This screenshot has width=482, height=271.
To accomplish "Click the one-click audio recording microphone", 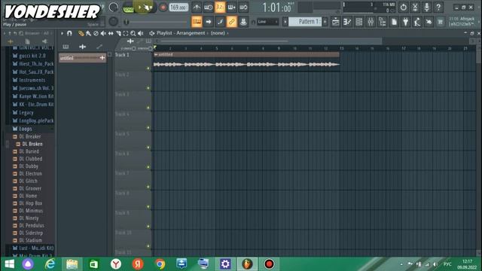I will [427, 7].
